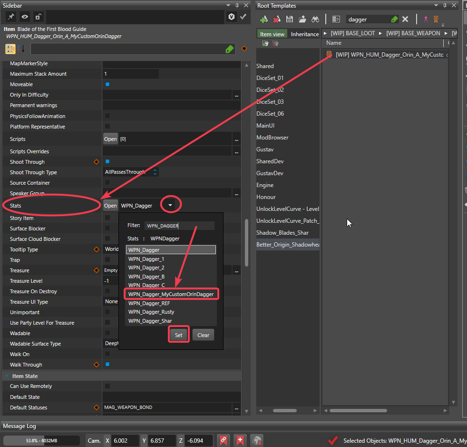Open the Shoot Through Type dropdown
This screenshot has height=447, width=467.
155,172
